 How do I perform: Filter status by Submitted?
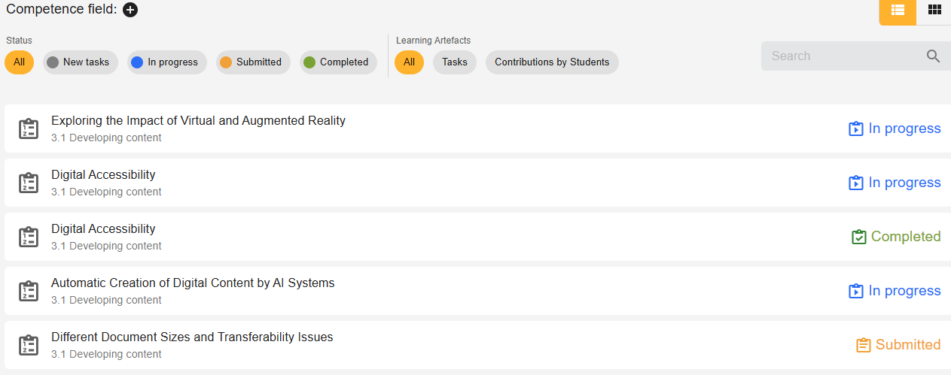(251, 62)
